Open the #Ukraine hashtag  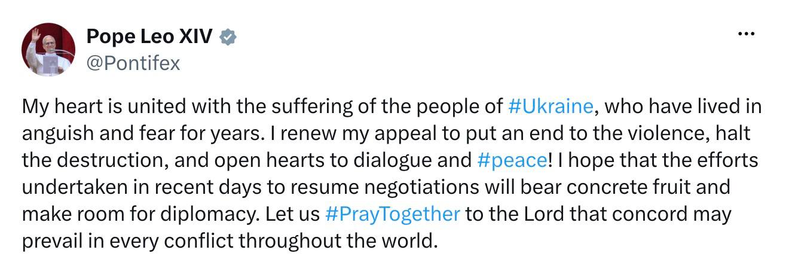coord(551,107)
